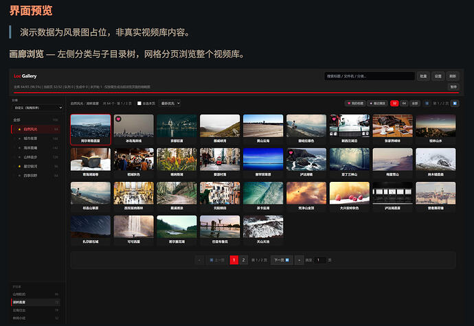This screenshot has width=474, height=326.
Task: Go to page 1 in pagination
Action: tap(234, 260)
